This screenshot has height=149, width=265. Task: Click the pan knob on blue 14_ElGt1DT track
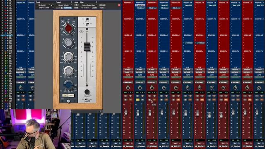pyautogui.click(x=164, y=88)
